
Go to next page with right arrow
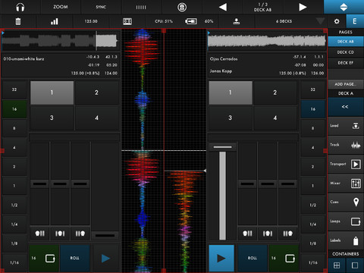tap(303, 7)
